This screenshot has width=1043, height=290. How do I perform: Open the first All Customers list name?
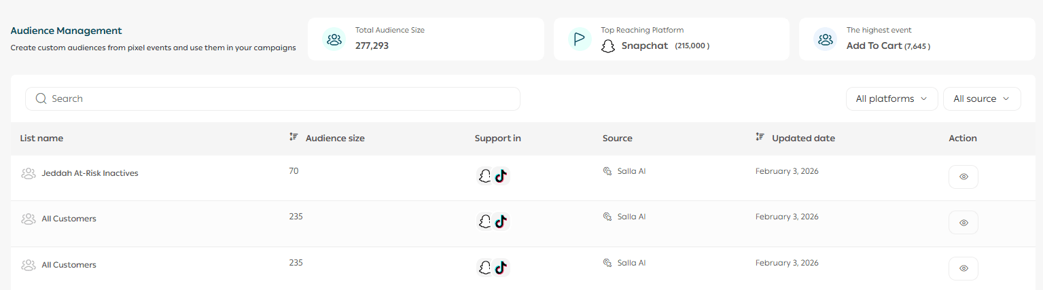pyautogui.click(x=69, y=219)
